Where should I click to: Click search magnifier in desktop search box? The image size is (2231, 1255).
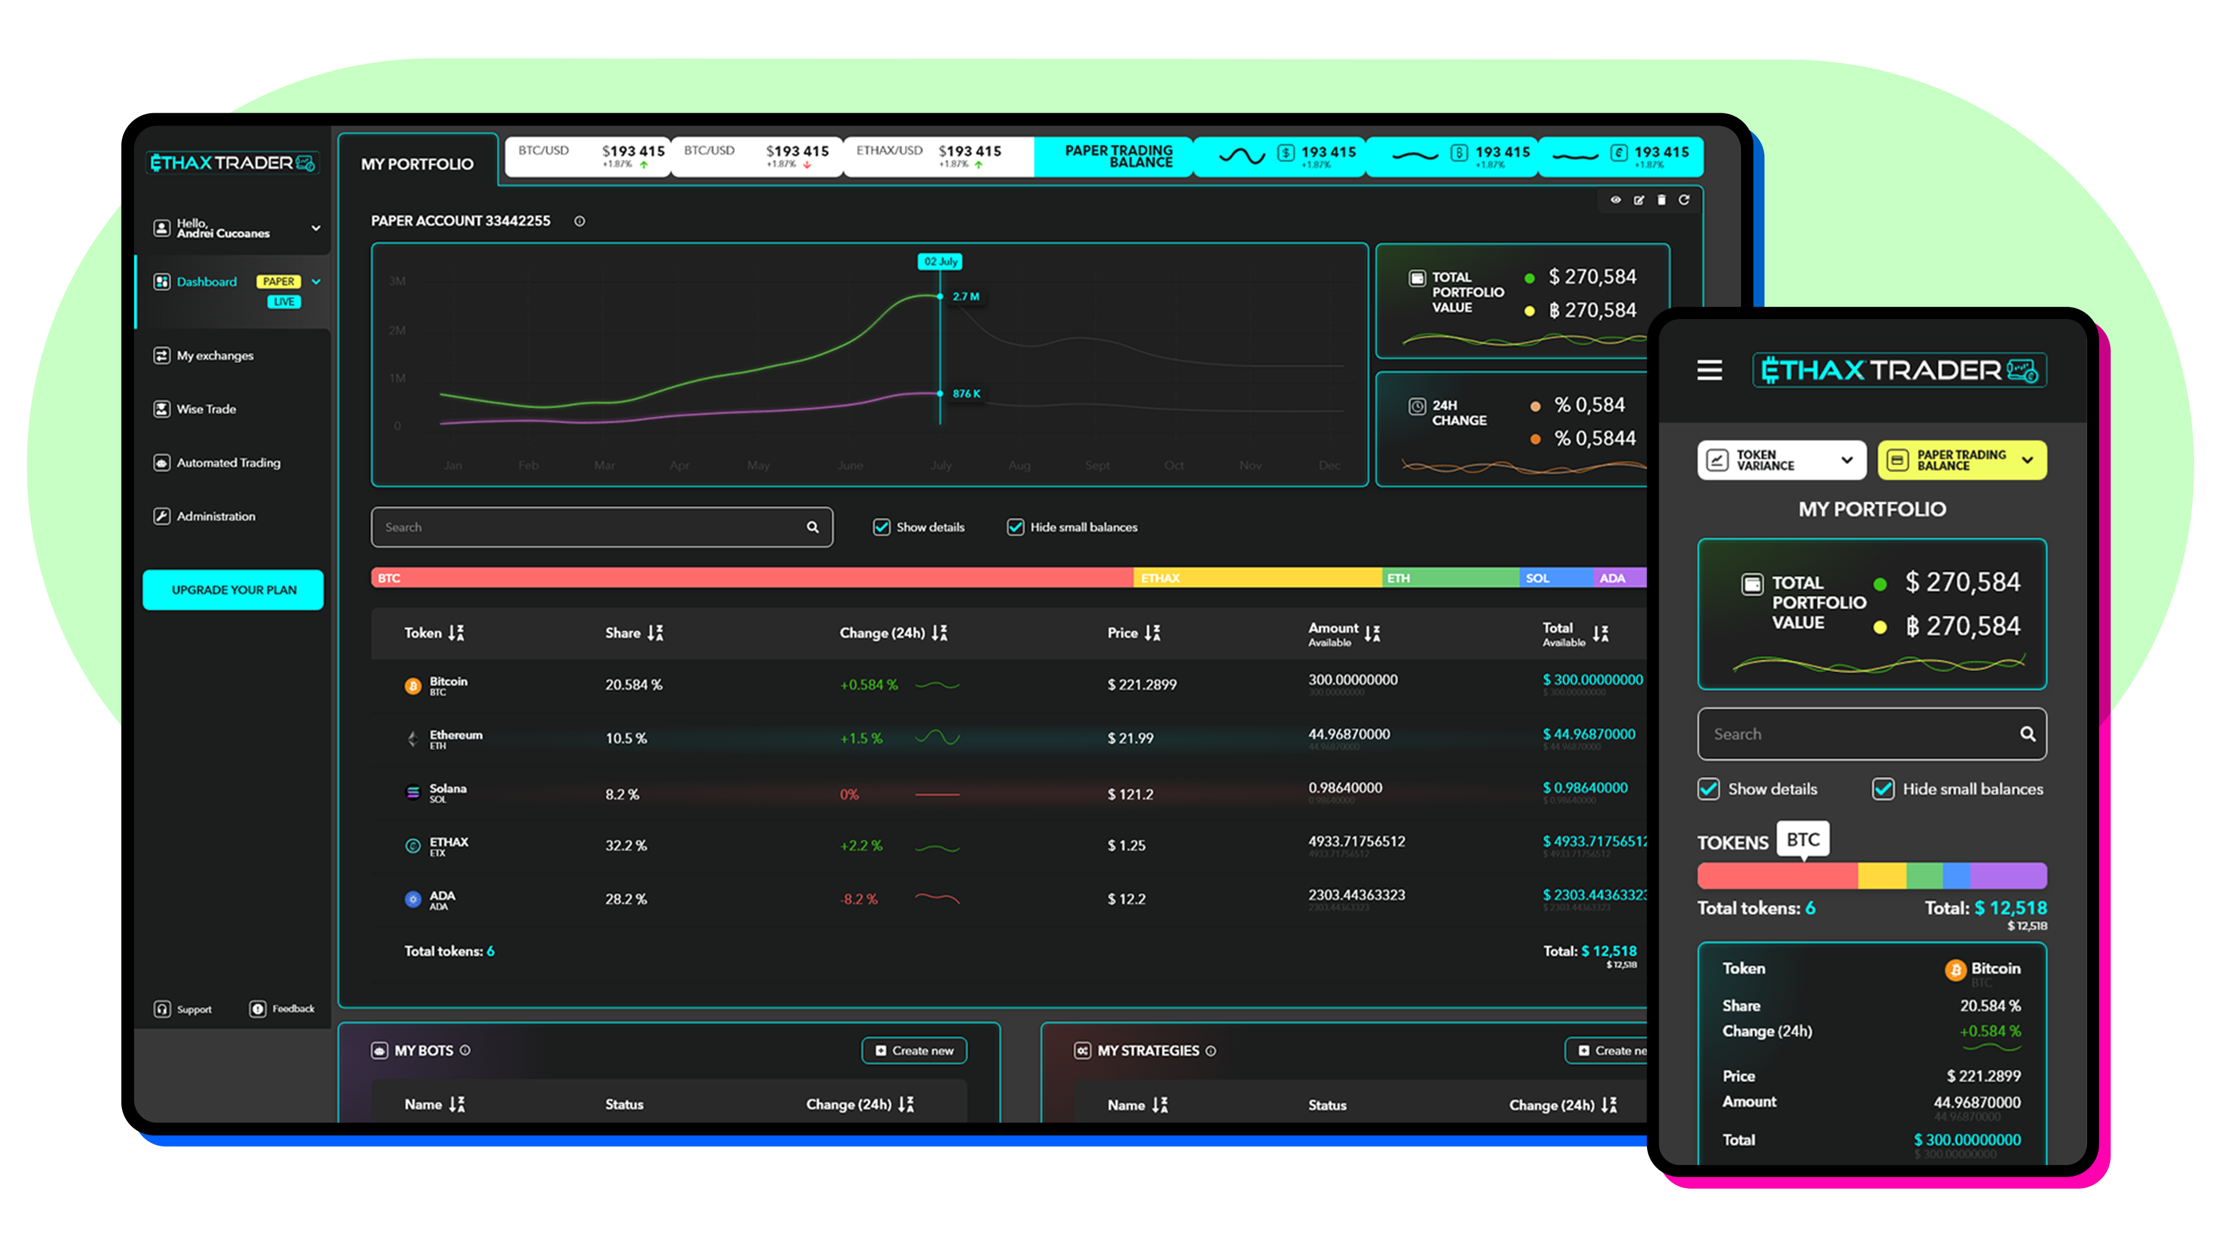[x=812, y=528]
